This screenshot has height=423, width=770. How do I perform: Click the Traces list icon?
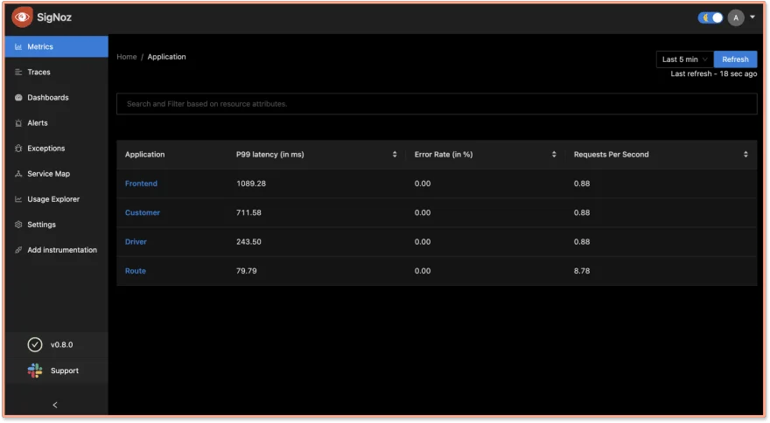(18, 73)
